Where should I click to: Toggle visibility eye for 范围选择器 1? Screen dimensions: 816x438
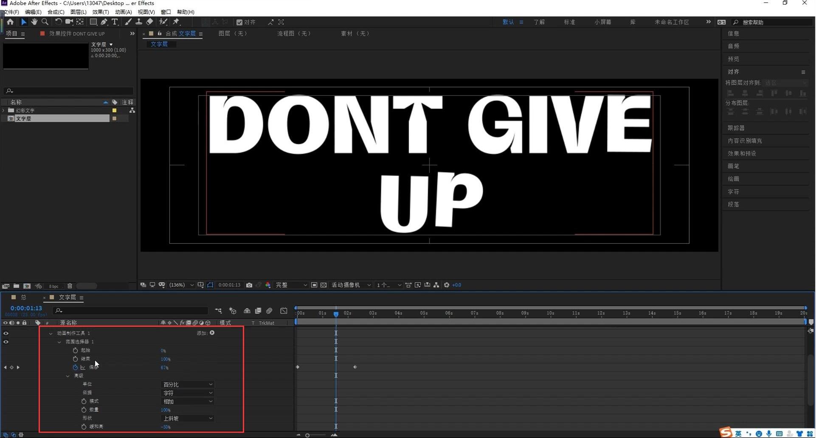pos(6,342)
